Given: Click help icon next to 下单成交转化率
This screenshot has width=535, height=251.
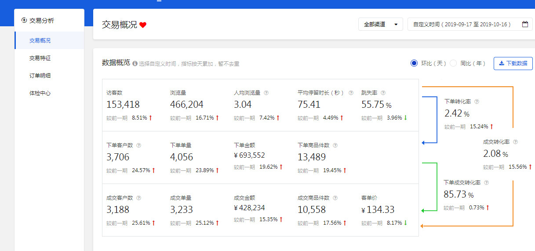Looking at the screenshot, I should (x=486, y=183).
